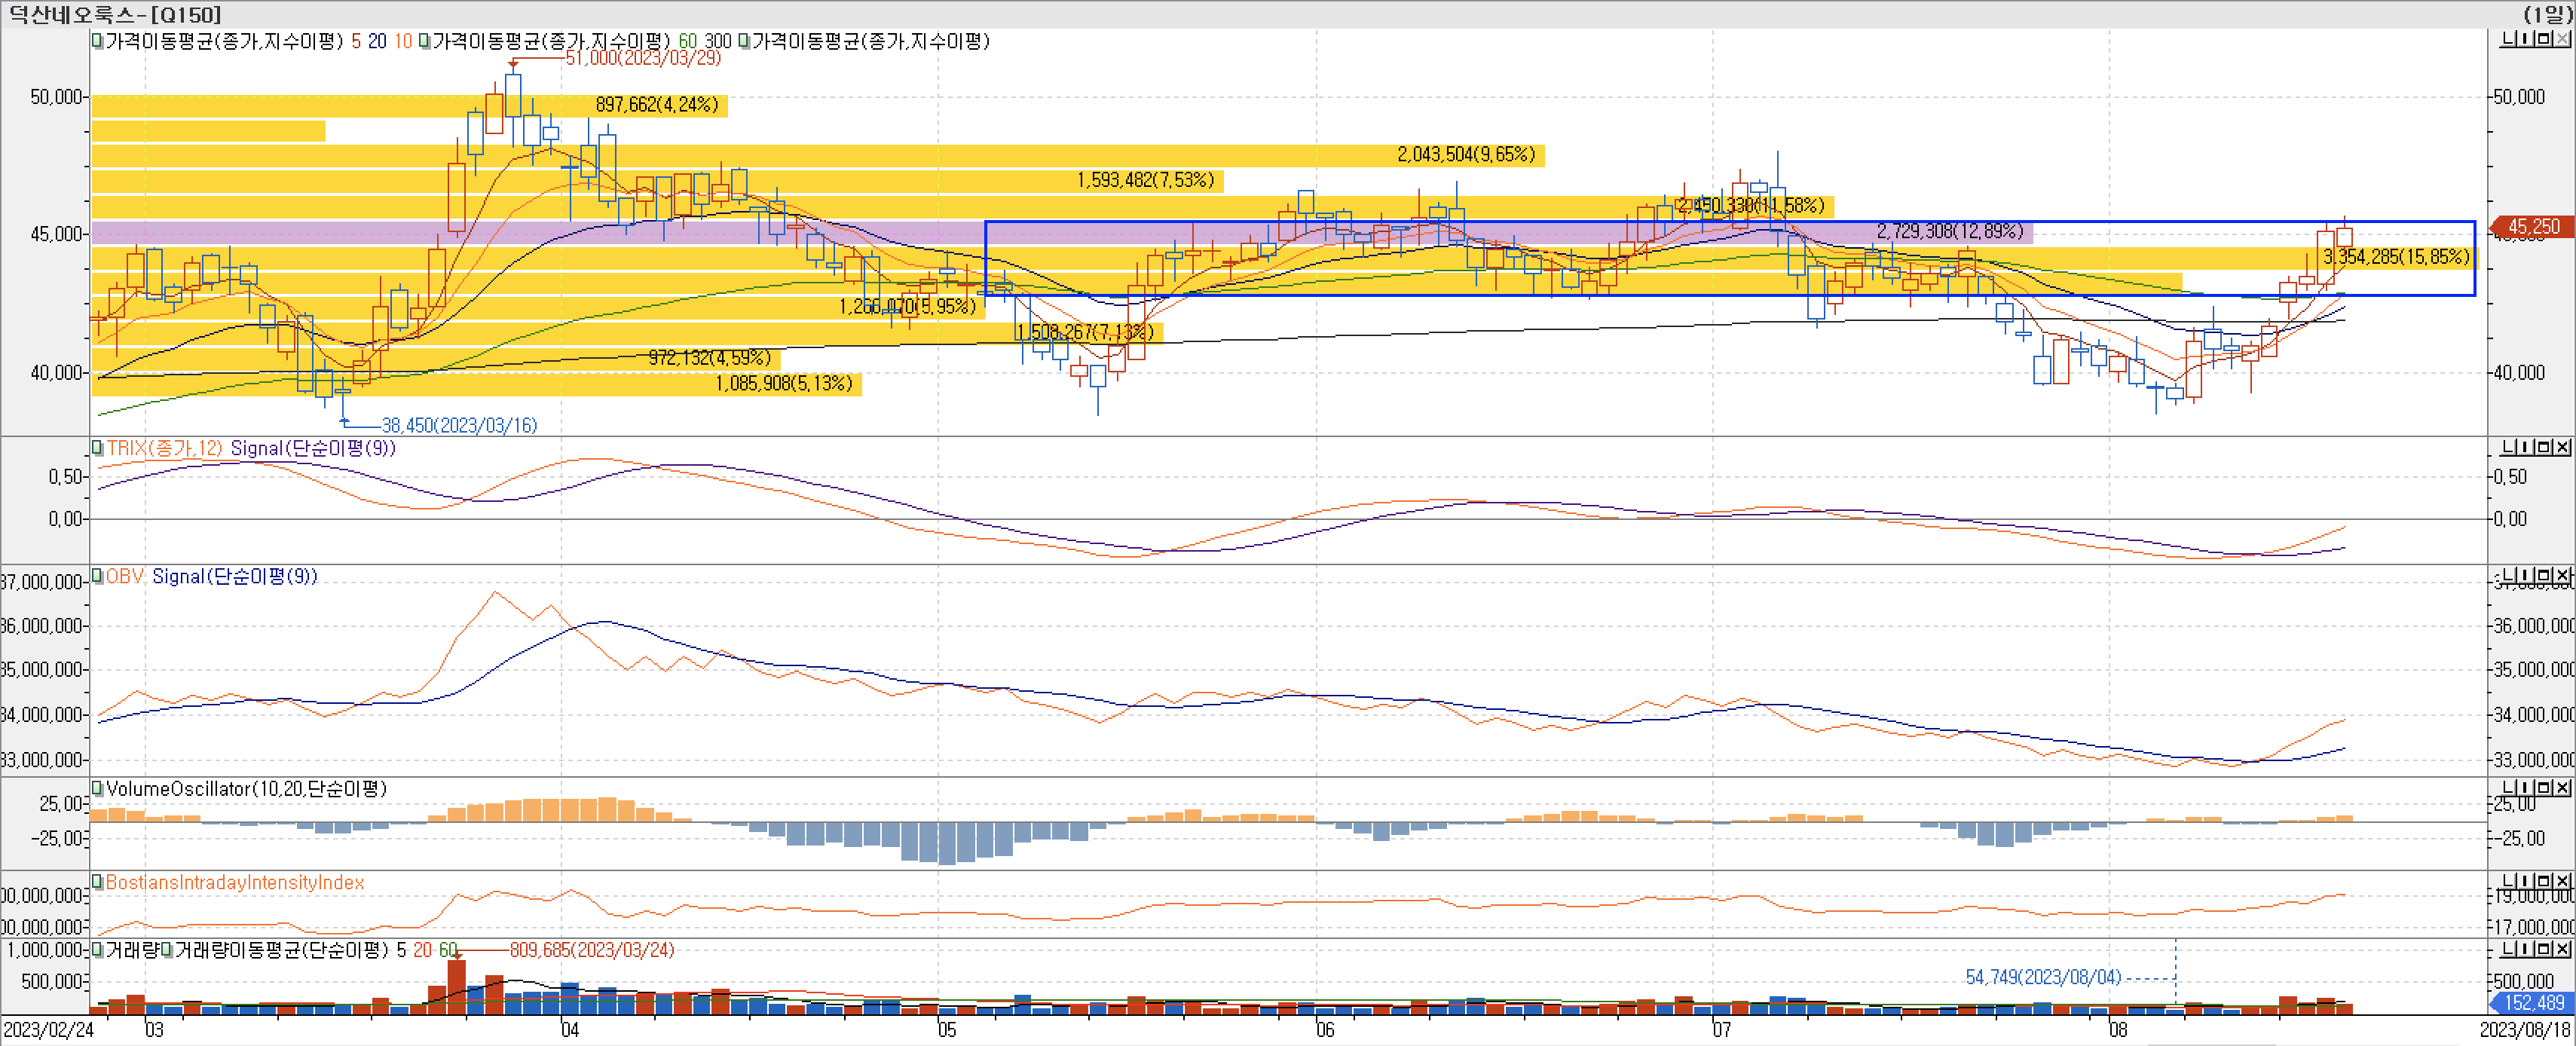2576x1046 pixels.
Task: Maximize the BostiansIntradayIntensityIndex panel
Action: pyautogui.click(x=2544, y=881)
